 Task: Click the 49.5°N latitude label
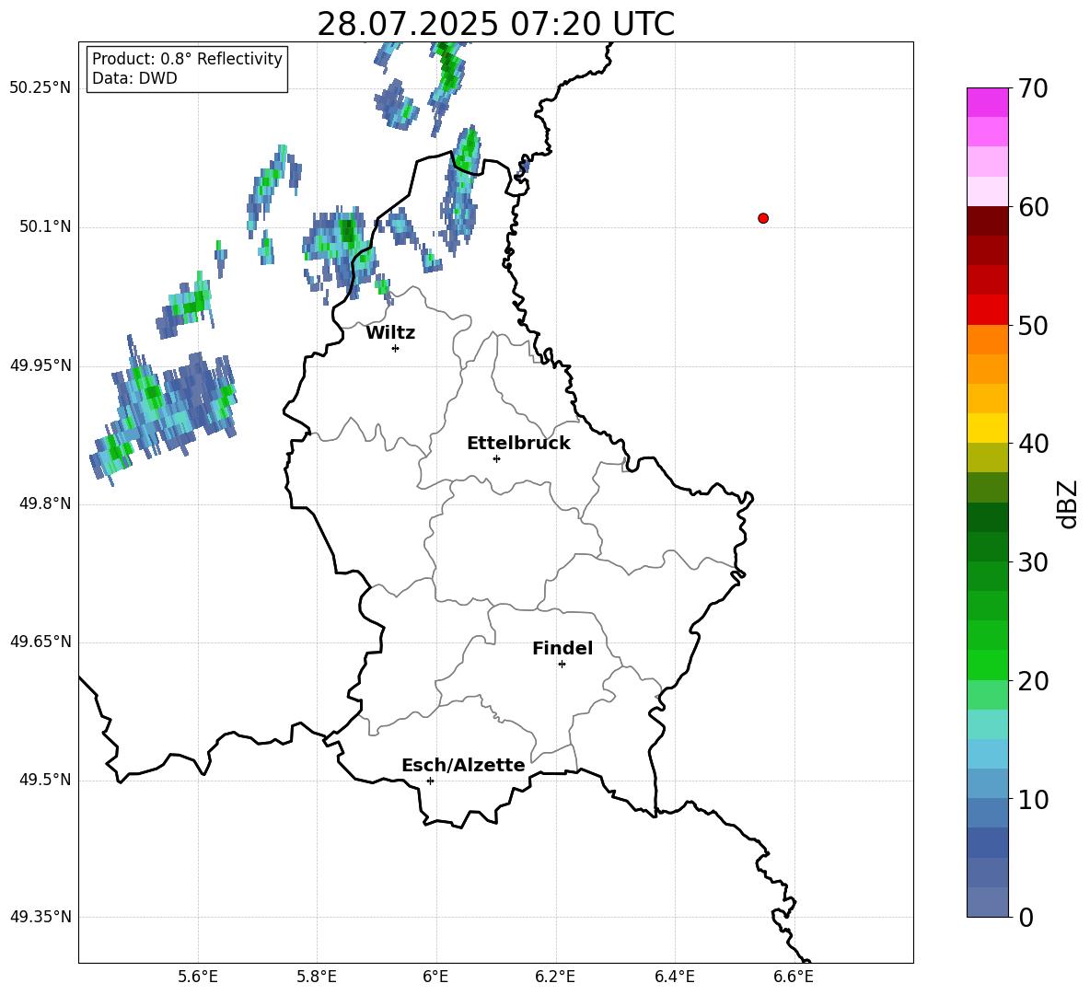(45, 780)
